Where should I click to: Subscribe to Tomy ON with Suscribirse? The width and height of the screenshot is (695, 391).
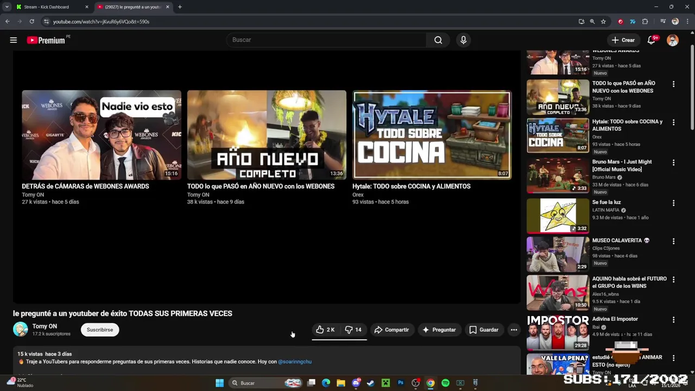pos(100,330)
